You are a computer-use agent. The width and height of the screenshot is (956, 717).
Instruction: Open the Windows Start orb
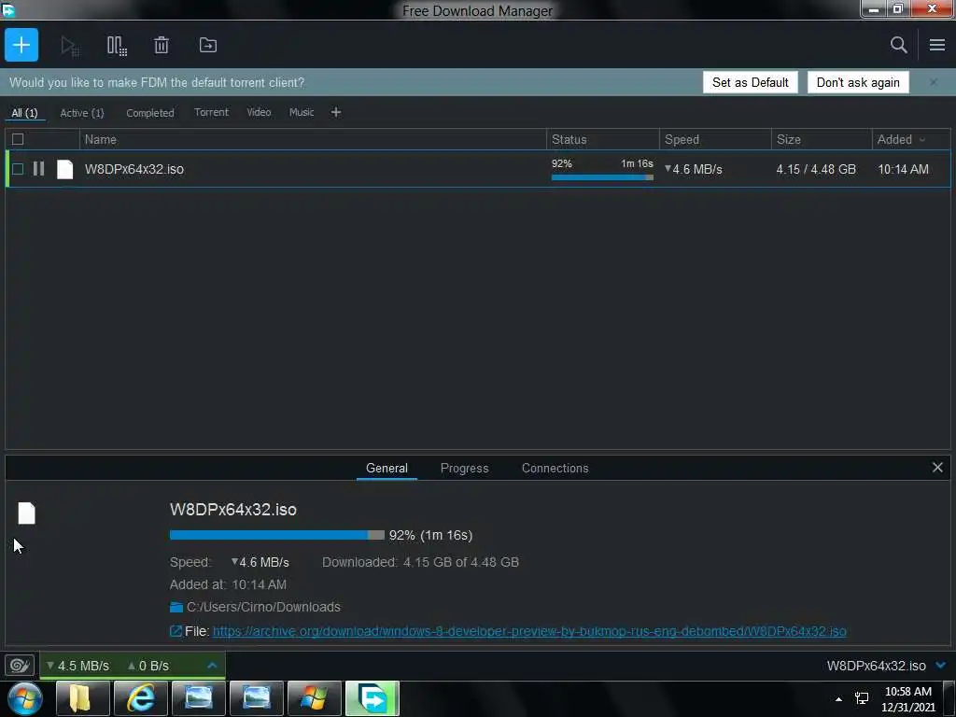25,698
